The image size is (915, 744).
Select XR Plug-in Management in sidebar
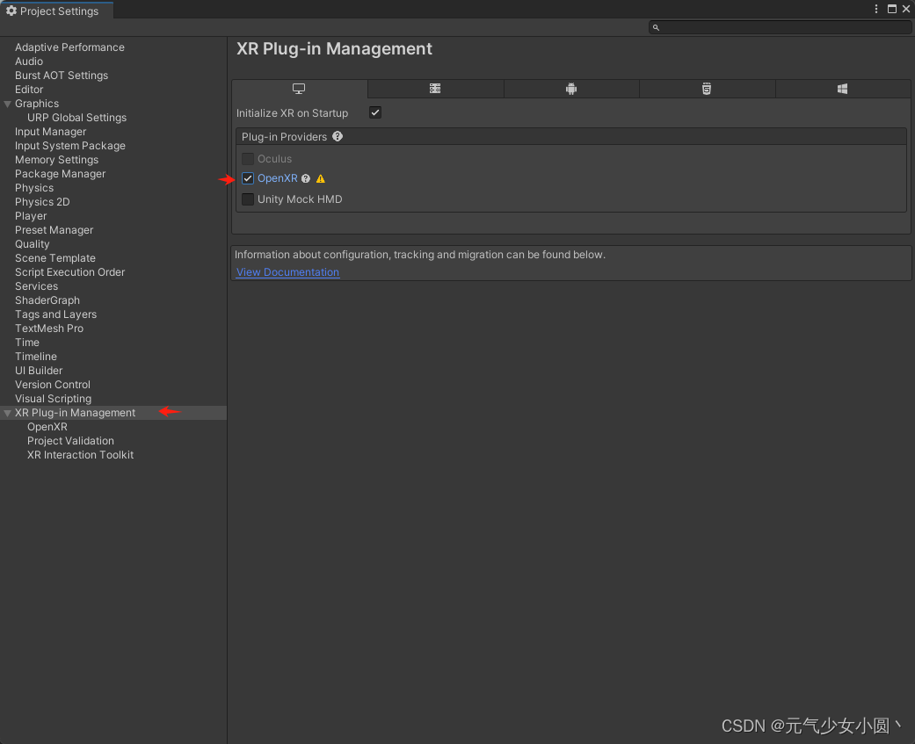(76, 413)
